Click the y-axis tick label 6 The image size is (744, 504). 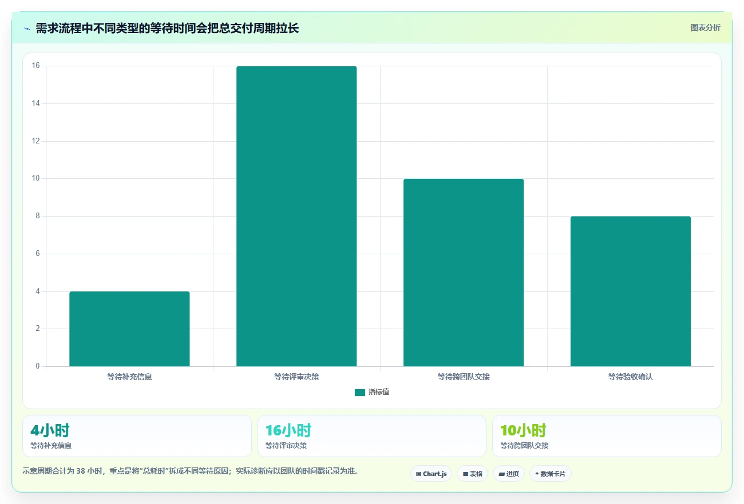click(38, 254)
